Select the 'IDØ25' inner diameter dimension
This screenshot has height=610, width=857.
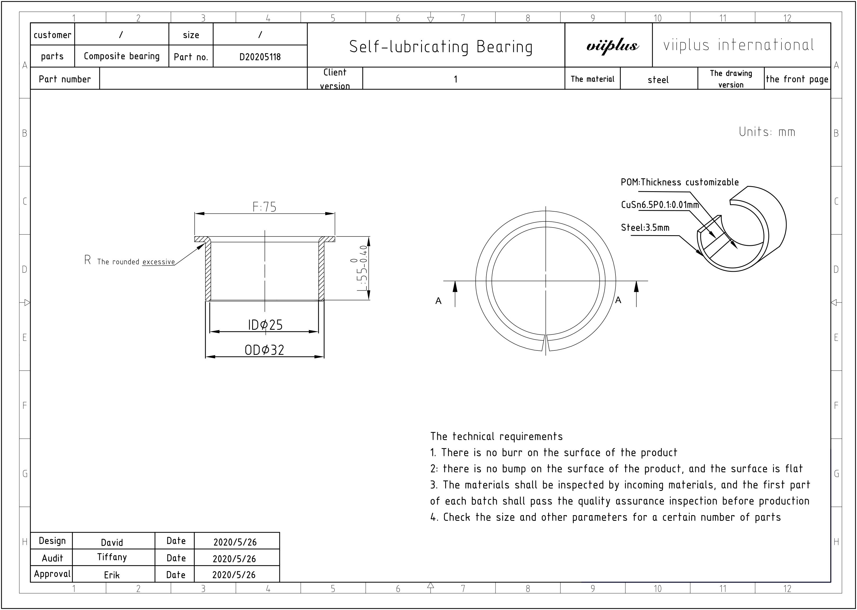pyautogui.click(x=265, y=324)
